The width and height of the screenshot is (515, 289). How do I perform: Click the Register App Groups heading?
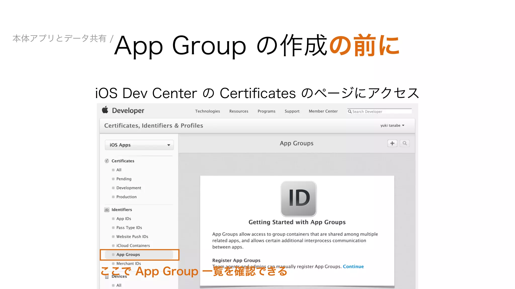(x=236, y=260)
